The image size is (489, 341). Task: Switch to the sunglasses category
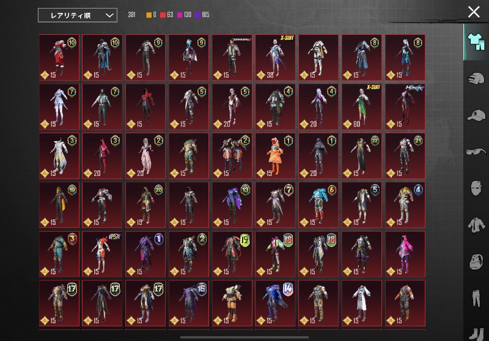pos(476,152)
